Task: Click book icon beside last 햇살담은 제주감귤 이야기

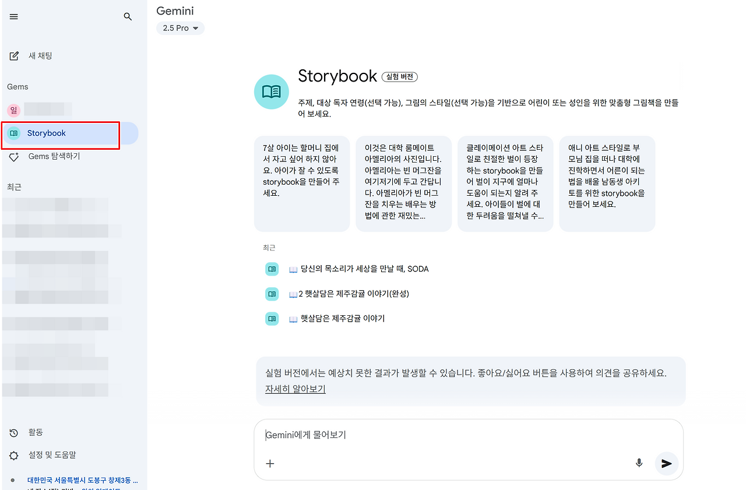Action: click(272, 319)
